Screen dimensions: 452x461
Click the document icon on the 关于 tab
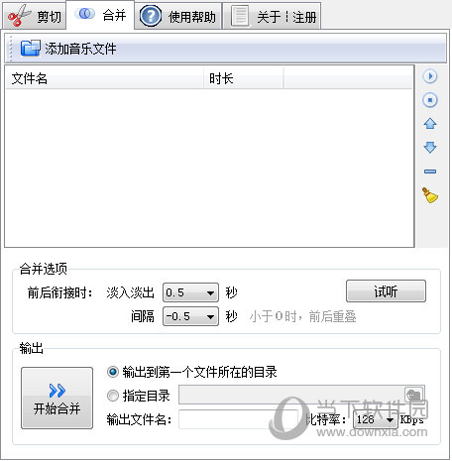240,16
